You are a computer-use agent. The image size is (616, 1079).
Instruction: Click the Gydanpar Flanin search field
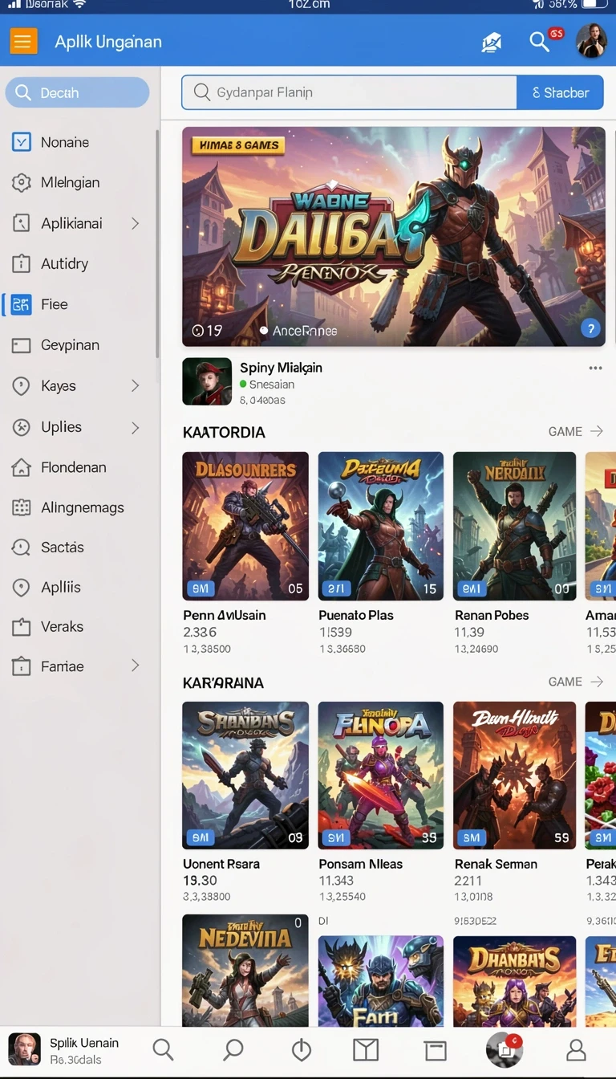pyautogui.click(x=350, y=92)
